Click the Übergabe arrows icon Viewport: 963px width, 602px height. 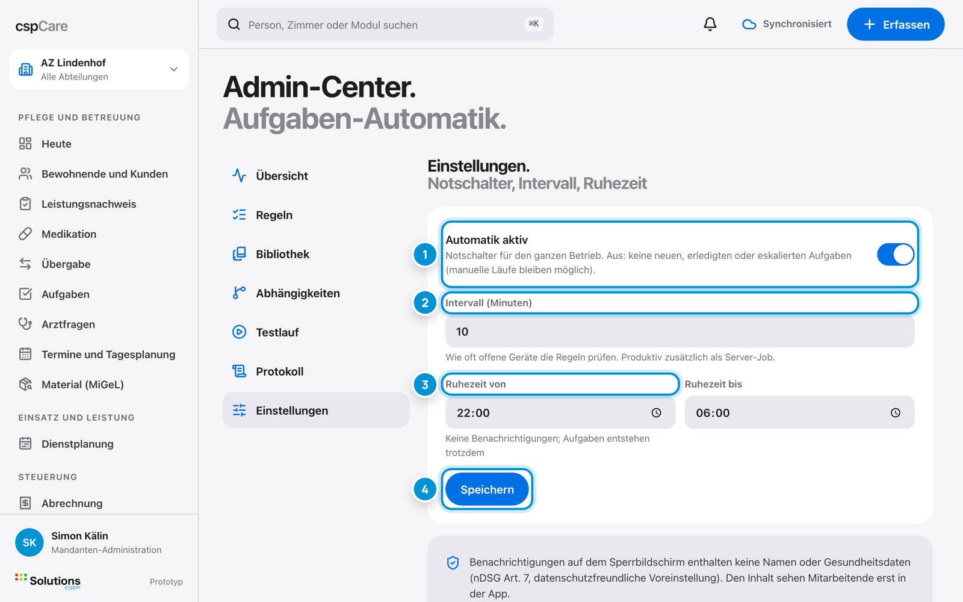(x=25, y=264)
